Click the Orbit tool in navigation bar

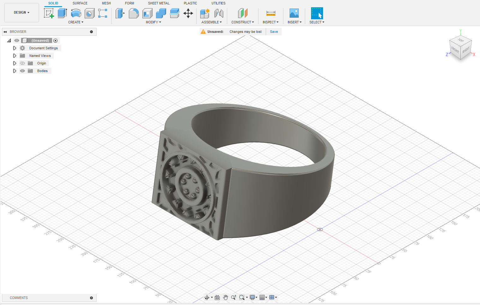coord(207,297)
